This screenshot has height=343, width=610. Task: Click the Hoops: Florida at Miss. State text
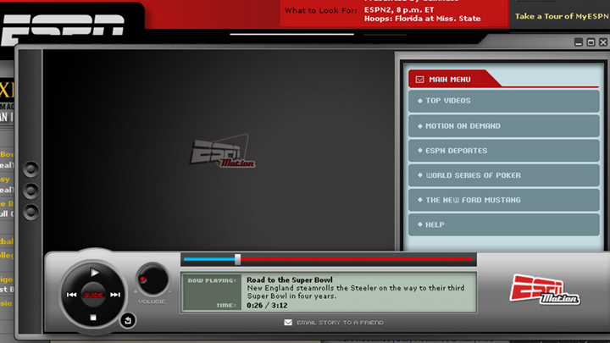tap(422, 19)
